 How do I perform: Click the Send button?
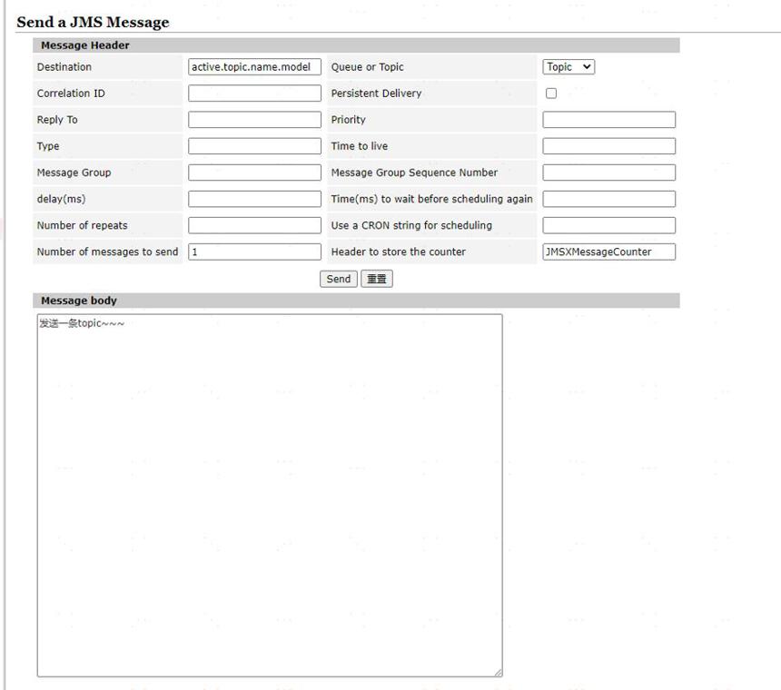pyautogui.click(x=338, y=279)
